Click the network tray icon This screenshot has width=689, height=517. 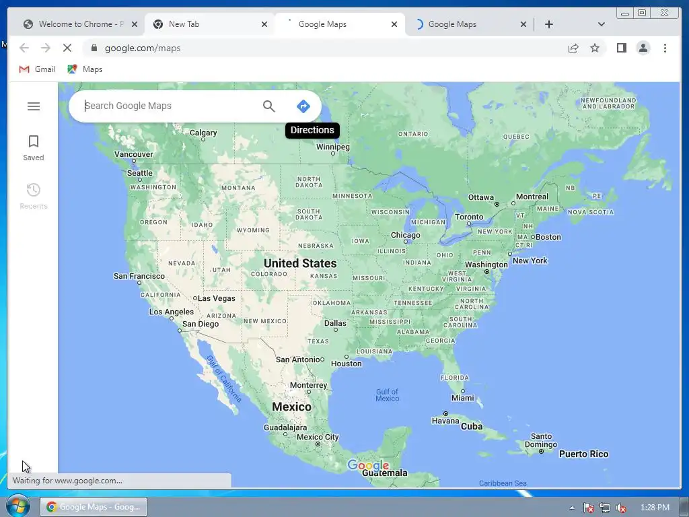coord(604,508)
